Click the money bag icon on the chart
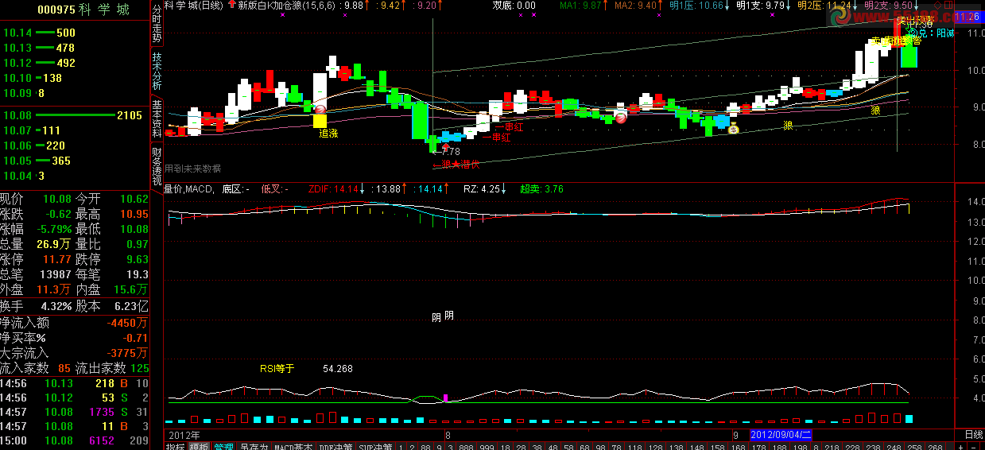The image size is (985, 450). (734, 129)
